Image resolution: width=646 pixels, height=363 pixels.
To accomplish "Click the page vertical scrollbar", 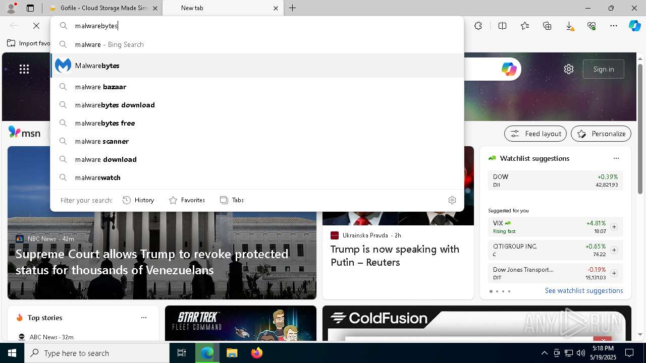I will tap(640, 129).
